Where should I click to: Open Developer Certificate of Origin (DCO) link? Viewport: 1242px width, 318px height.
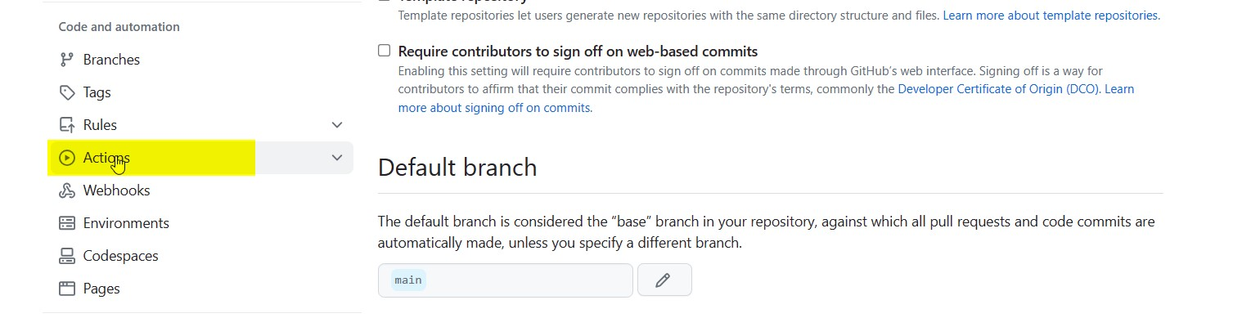click(x=999, y=89)
